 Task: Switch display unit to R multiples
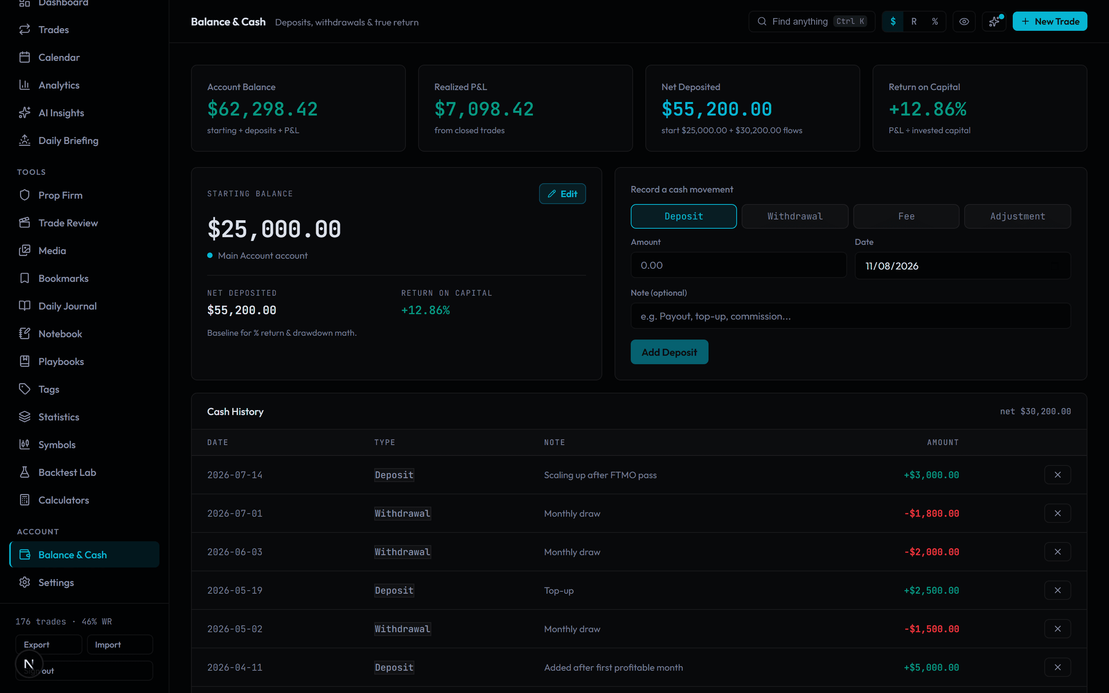click(x=914, y=22)
